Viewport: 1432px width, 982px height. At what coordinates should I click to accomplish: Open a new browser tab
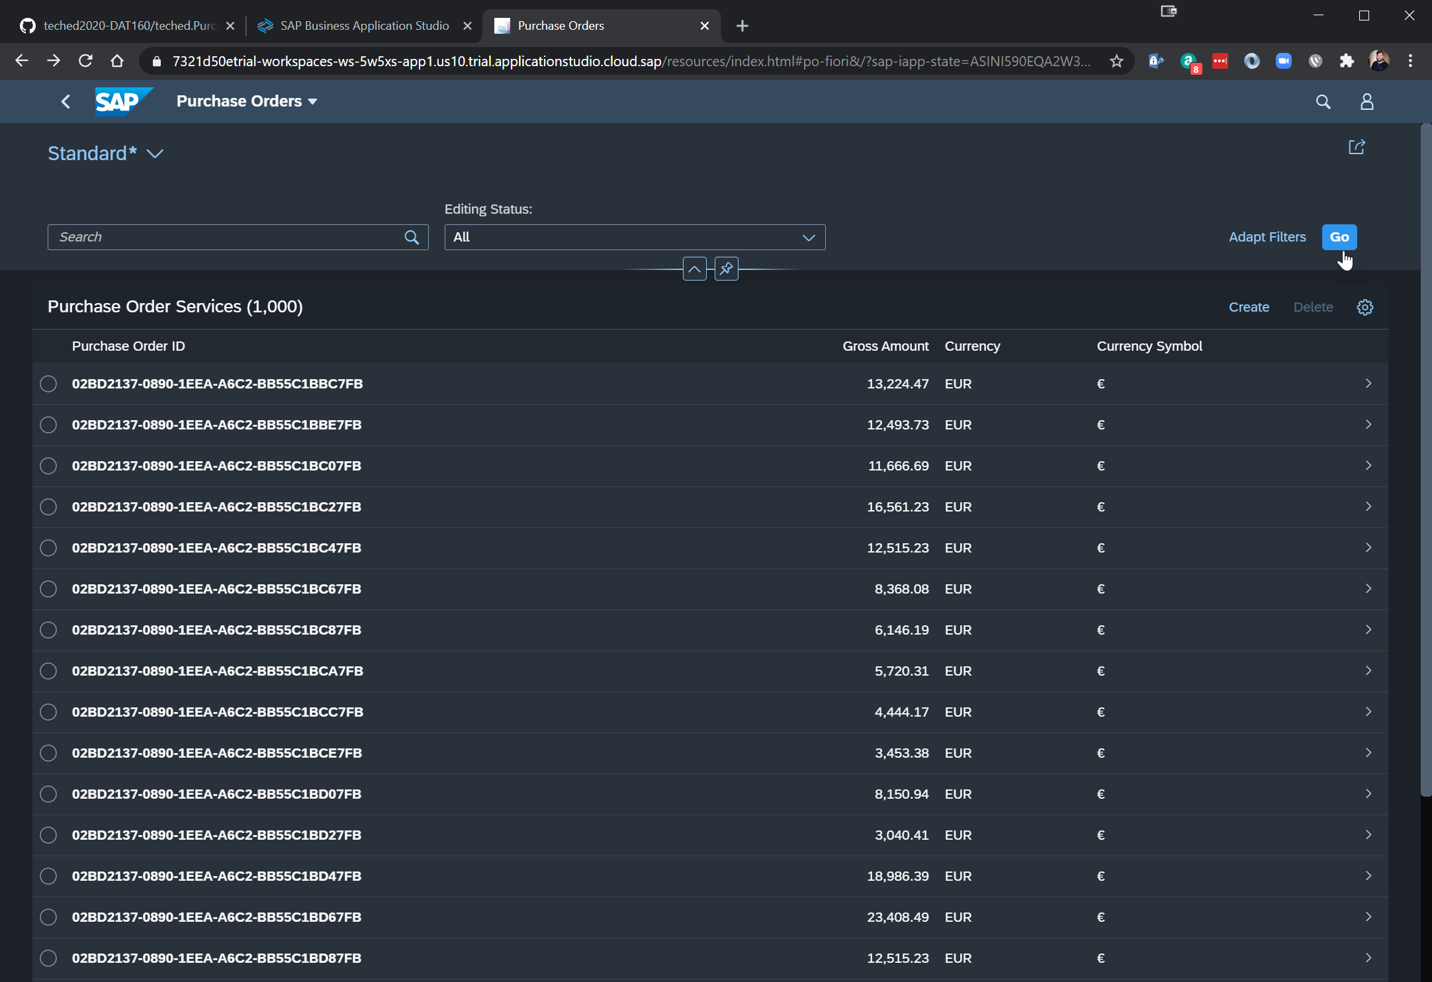click(742, 26)
